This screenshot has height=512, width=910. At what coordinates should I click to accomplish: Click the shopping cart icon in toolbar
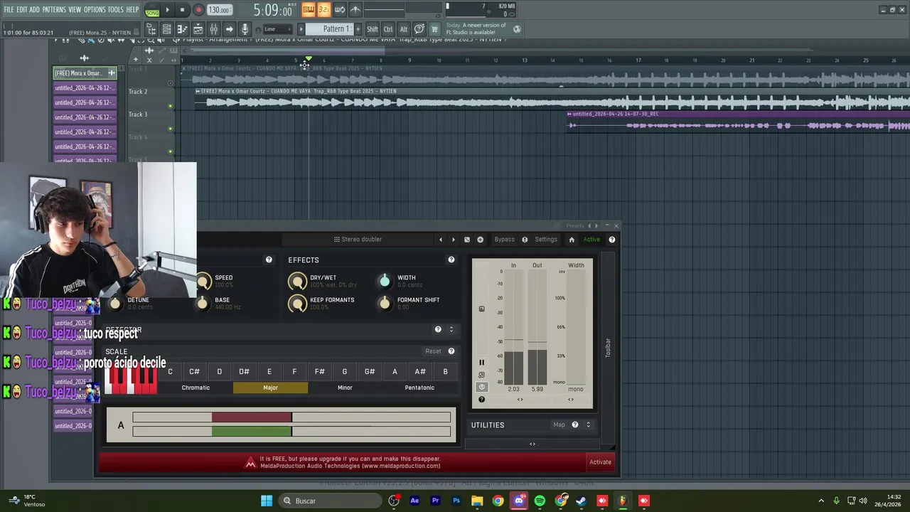point(434,29)
